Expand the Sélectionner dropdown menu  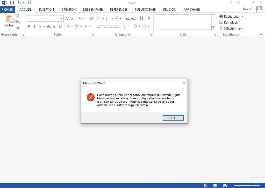(232, 29)
